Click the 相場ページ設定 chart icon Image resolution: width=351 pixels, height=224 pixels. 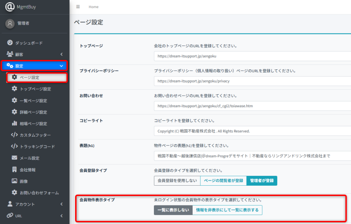[14, 123]
